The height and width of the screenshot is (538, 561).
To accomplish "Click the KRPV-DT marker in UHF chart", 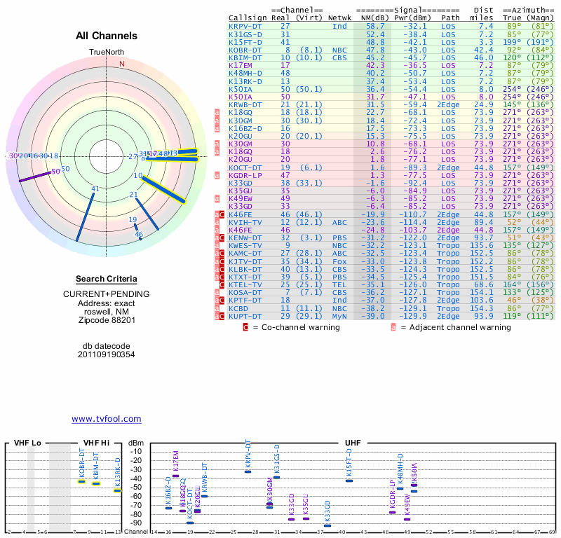I will (248, 471).
